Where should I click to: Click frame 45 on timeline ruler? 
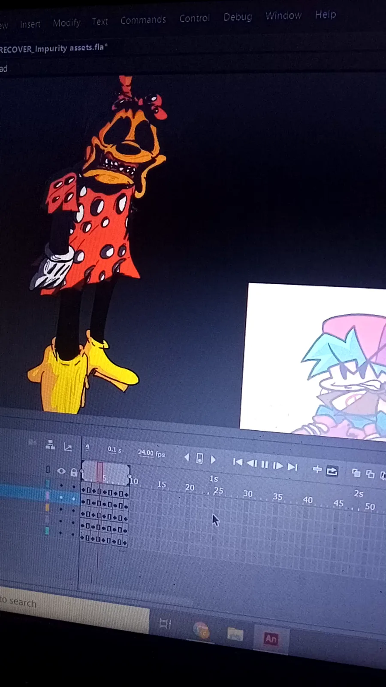tap(338, 503)
